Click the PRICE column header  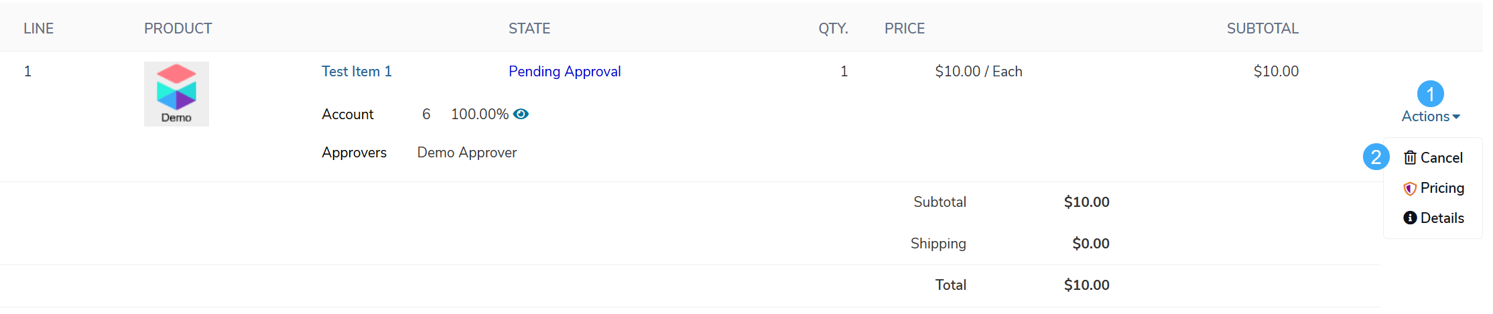pyautogui.click(x=905, y=29)
